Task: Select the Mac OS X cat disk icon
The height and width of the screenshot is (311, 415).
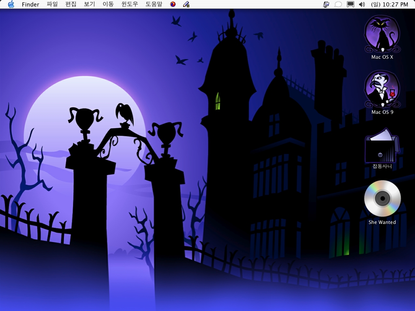Action: (x=382, y=34)
